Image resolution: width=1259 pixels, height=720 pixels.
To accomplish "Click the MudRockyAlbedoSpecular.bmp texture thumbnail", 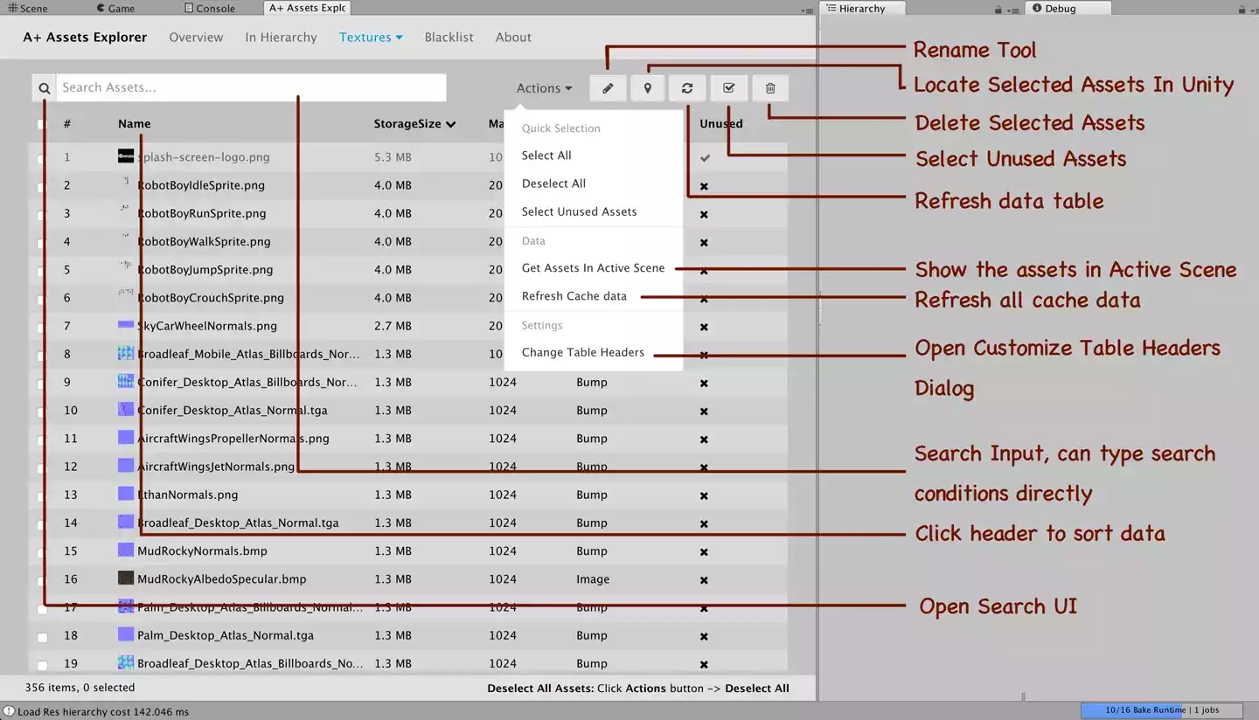I will 126,578.
